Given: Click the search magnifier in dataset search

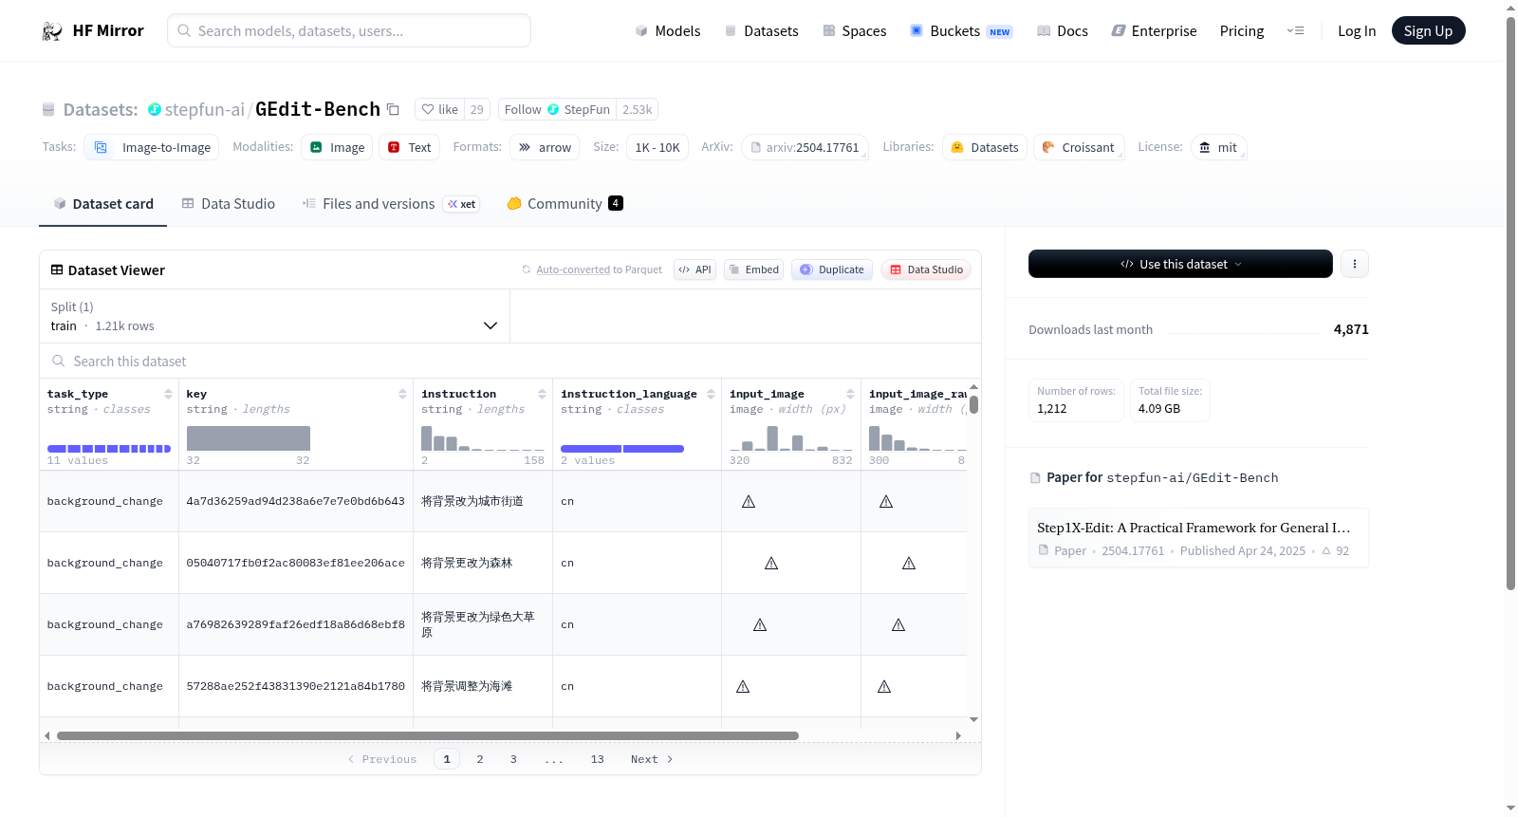Looking at the screenshot, I should pyautogui.click(x=59, y=362).
